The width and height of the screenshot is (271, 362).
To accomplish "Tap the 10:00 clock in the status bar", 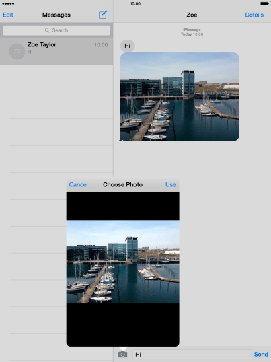I will (135, 3).
